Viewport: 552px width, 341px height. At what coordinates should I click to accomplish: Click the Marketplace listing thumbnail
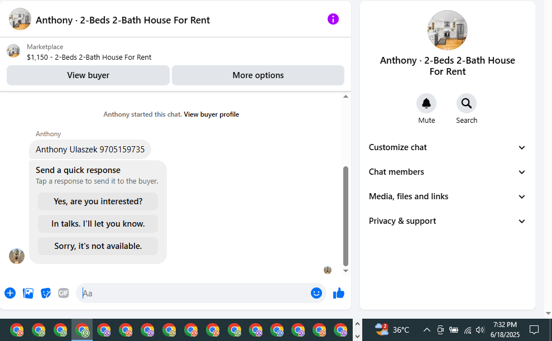(x=13, y=51)
